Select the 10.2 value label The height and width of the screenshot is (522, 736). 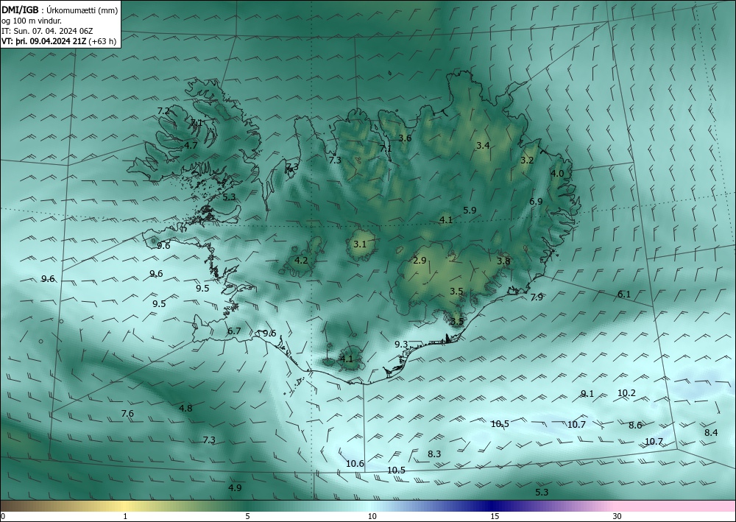click(x=626, y=393)
